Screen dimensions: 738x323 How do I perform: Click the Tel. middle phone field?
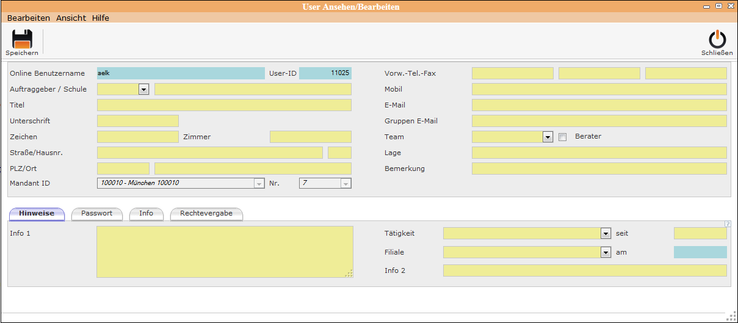(x=599, y=73)
